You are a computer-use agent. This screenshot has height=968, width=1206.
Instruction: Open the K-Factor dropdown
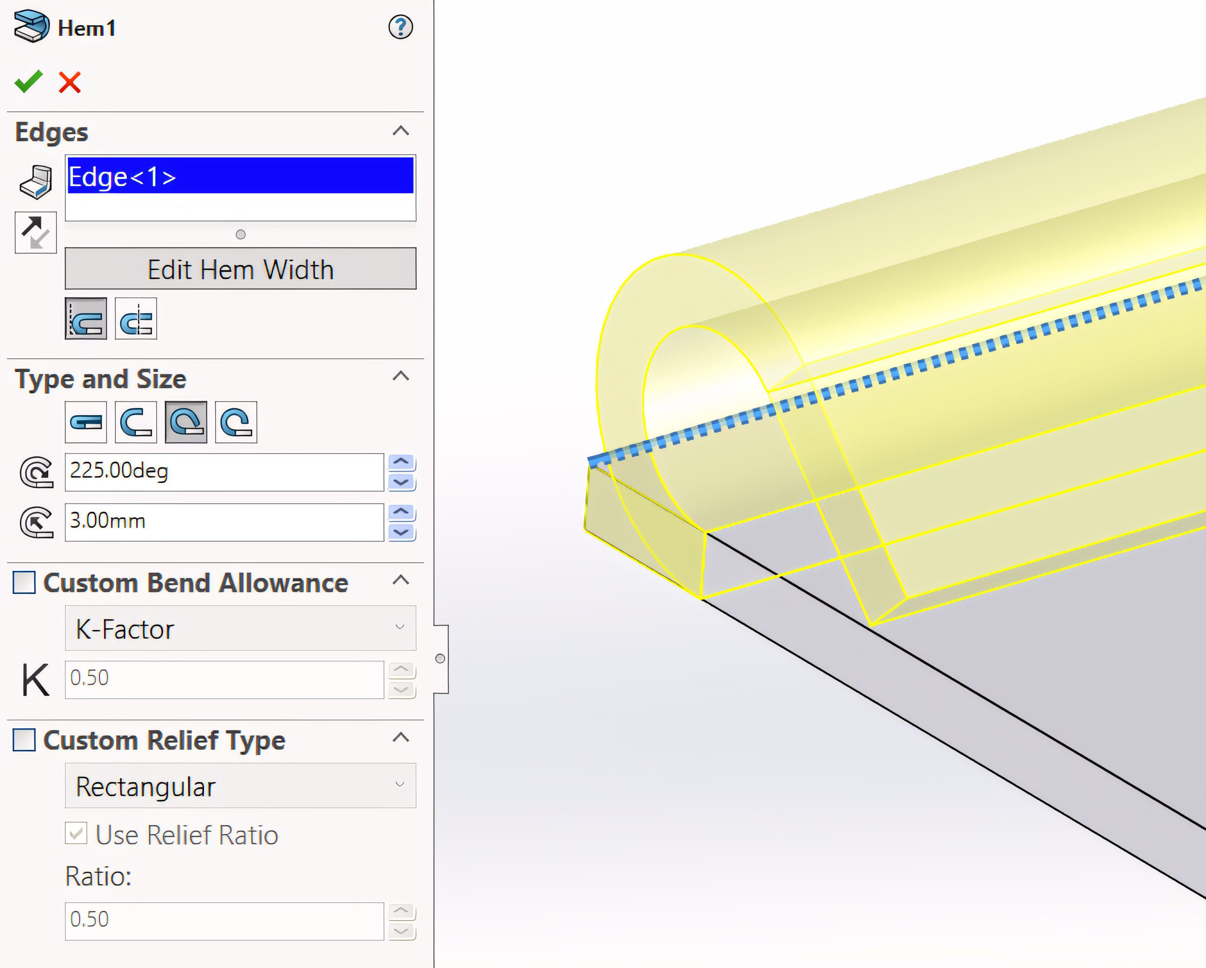(x=241, y=628)
